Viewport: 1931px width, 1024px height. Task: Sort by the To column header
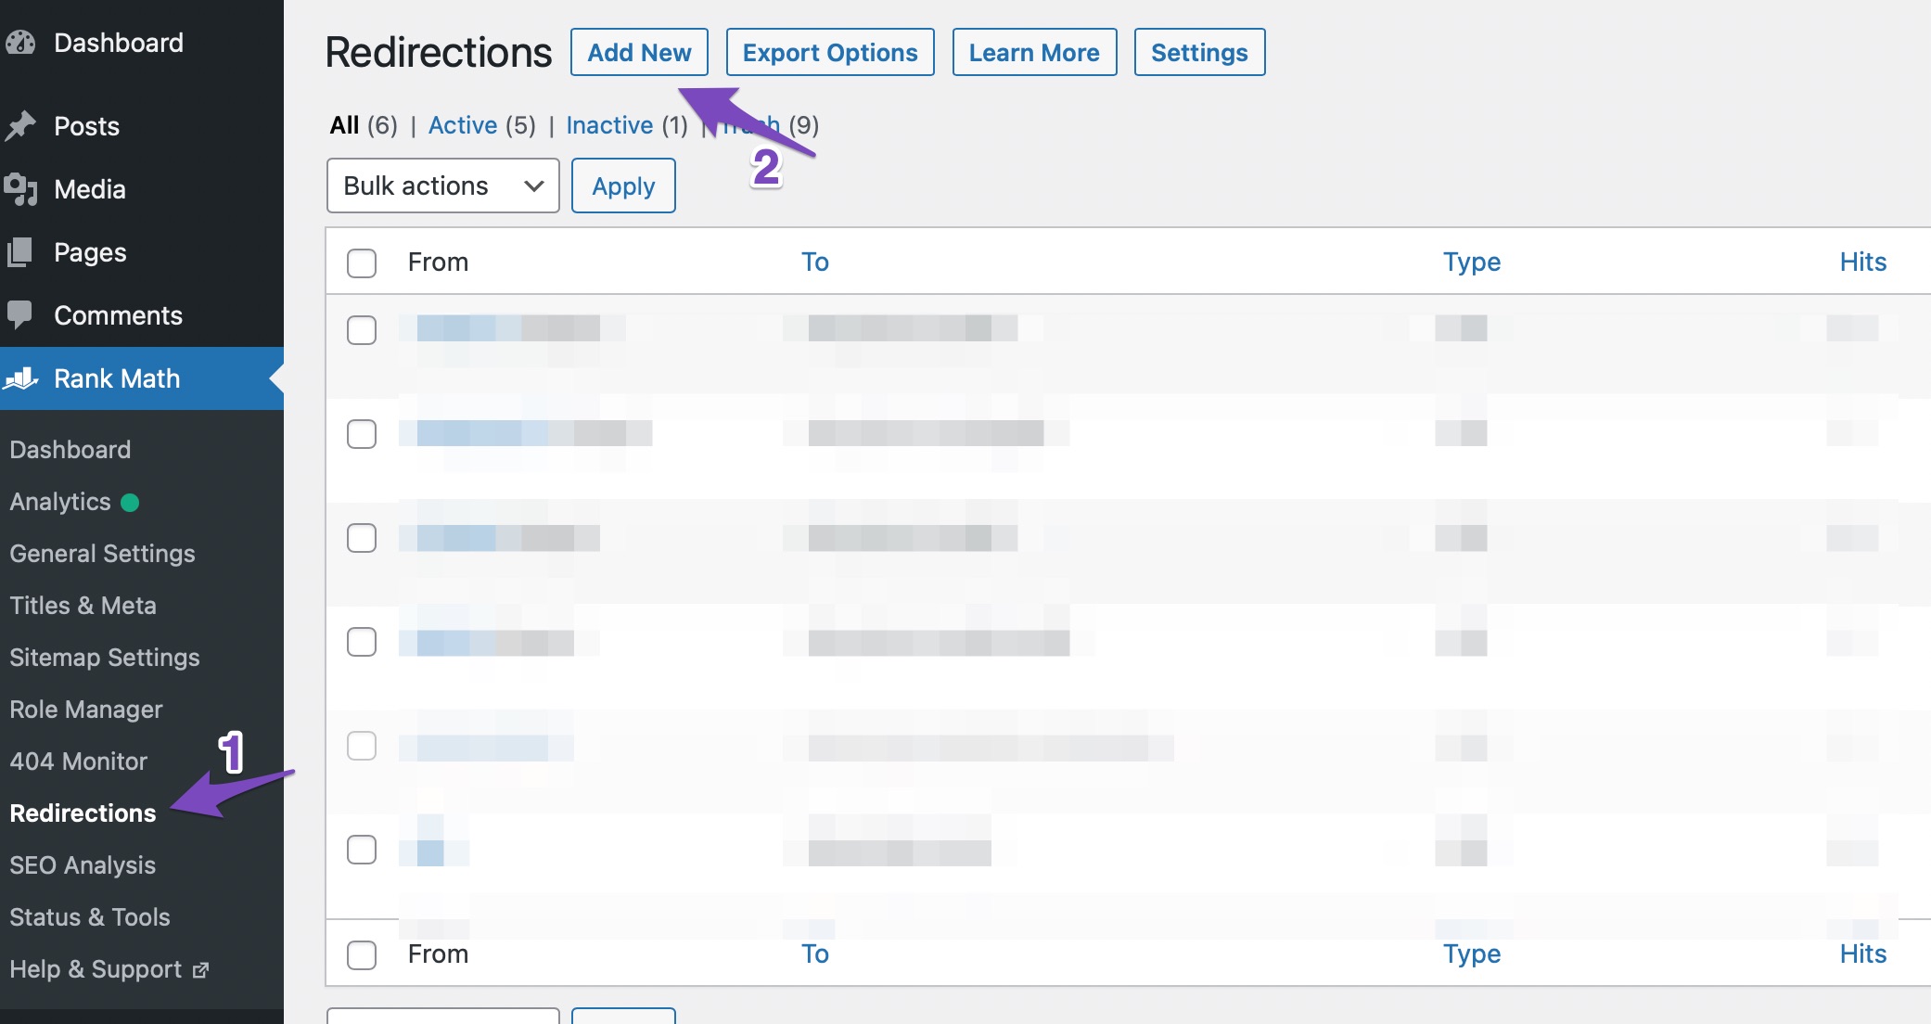click(x=814, y=262)
